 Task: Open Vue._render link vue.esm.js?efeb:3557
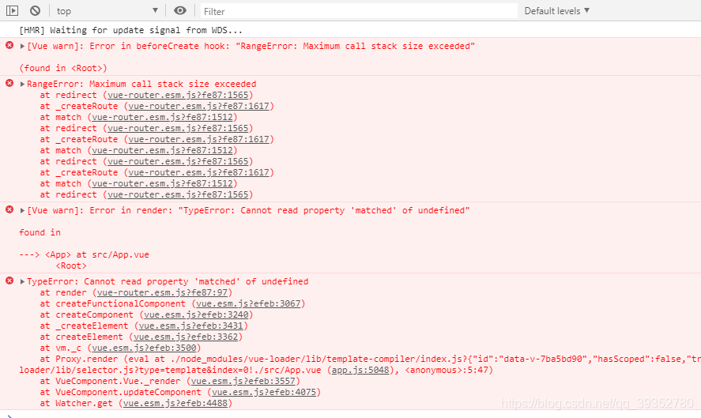pos(243,382)
